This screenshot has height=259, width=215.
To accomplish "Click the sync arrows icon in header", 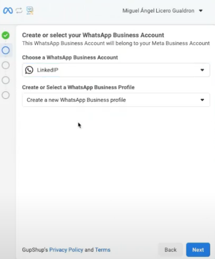I will [19, 11].
